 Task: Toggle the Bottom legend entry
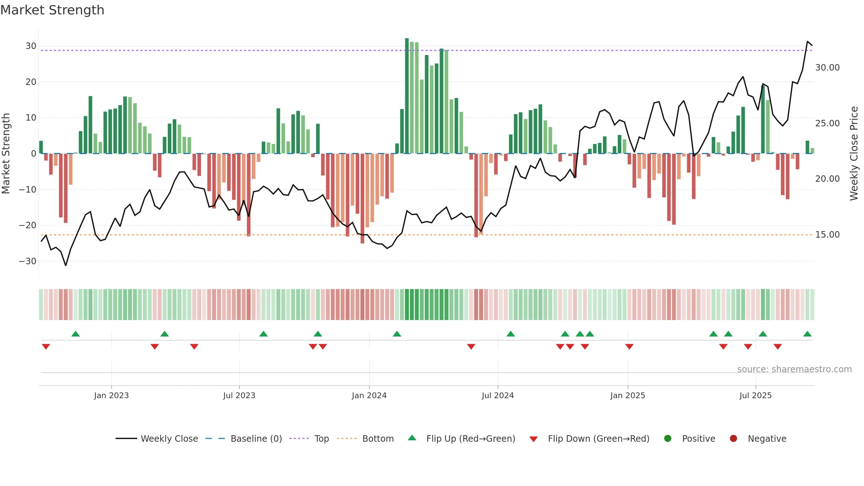click(365, 438)
